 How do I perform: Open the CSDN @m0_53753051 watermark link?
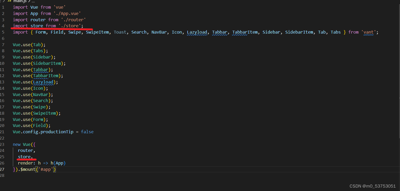[373, 186]
